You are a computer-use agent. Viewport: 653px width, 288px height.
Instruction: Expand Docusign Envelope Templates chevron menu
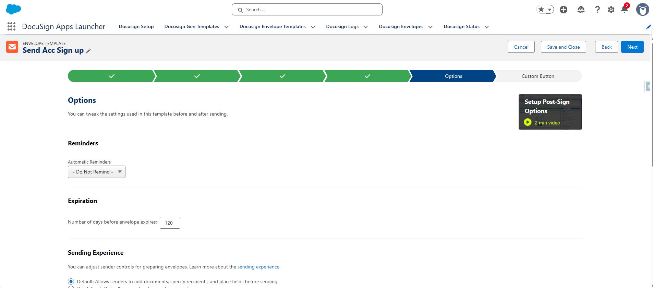[313, 27]
